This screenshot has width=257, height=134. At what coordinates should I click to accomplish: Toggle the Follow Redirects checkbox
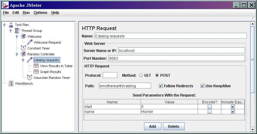click(x=161, y=86)
